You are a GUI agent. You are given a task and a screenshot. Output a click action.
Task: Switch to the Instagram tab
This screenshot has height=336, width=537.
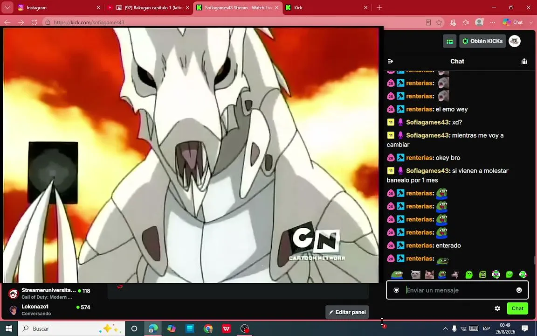[x=58, y=7]
